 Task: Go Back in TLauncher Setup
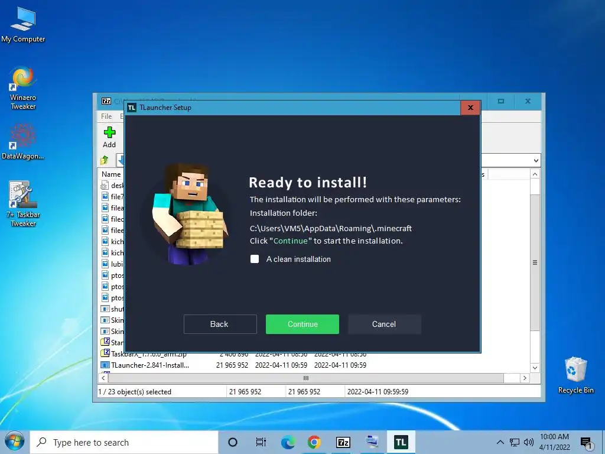[x=220, y=324]
